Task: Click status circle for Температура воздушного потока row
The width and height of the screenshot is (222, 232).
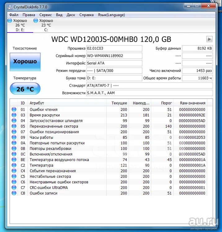Action: (14, 160)
